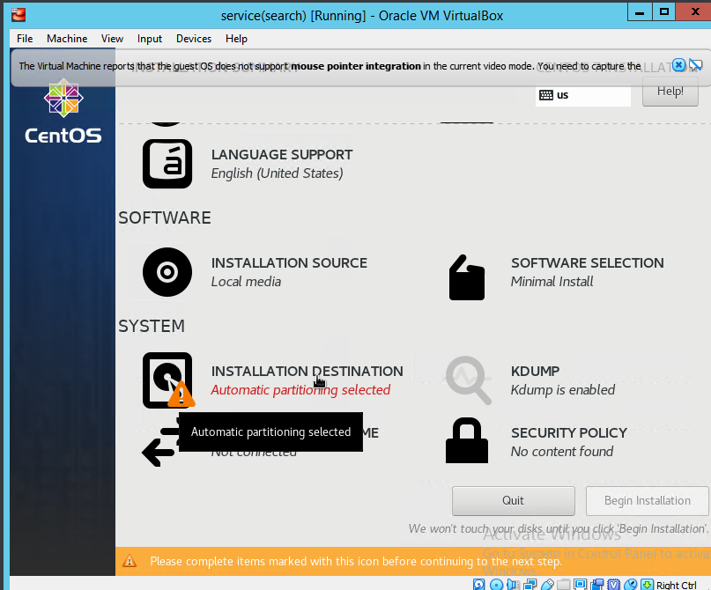Image resolution: width=711 pixels, height=590 pixels.
Task: Click the audio status icon
Action: (x=513, y=585)
